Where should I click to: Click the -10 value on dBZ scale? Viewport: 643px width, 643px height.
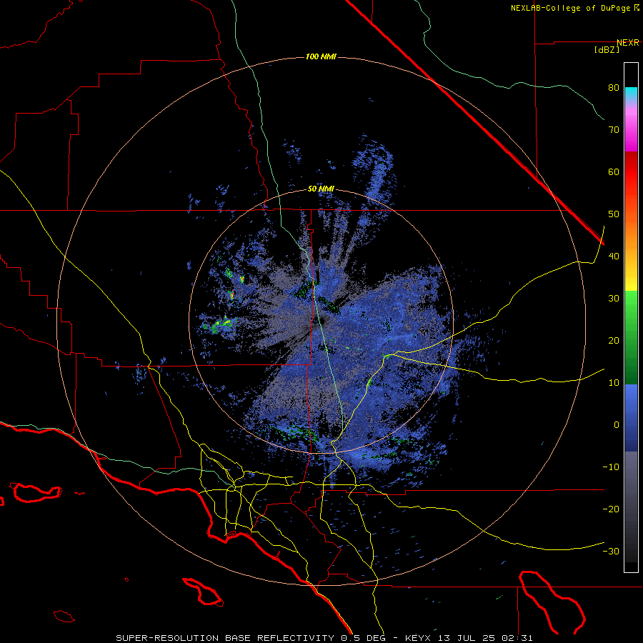(x=611, y=467)
